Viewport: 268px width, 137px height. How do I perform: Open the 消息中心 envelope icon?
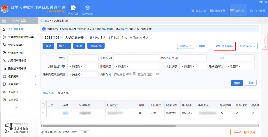click(232, 10)
